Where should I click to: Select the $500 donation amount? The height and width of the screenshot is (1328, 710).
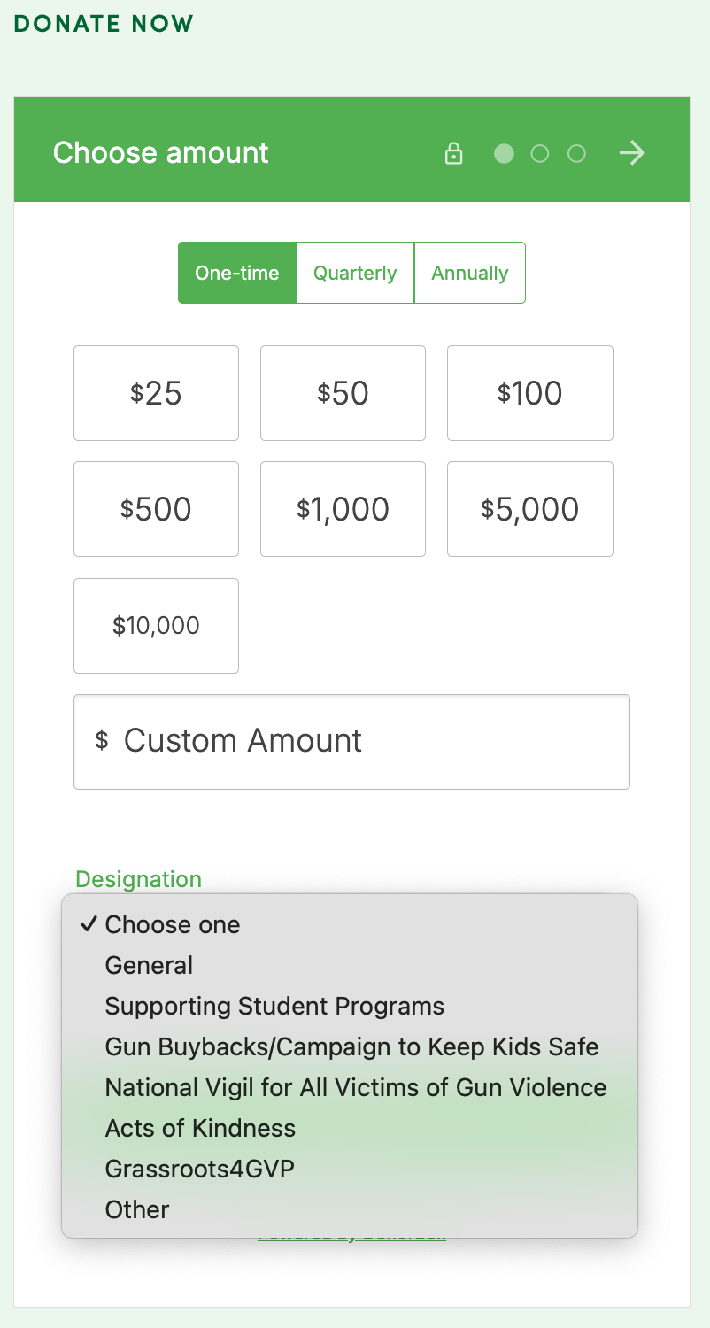[156, 509]
